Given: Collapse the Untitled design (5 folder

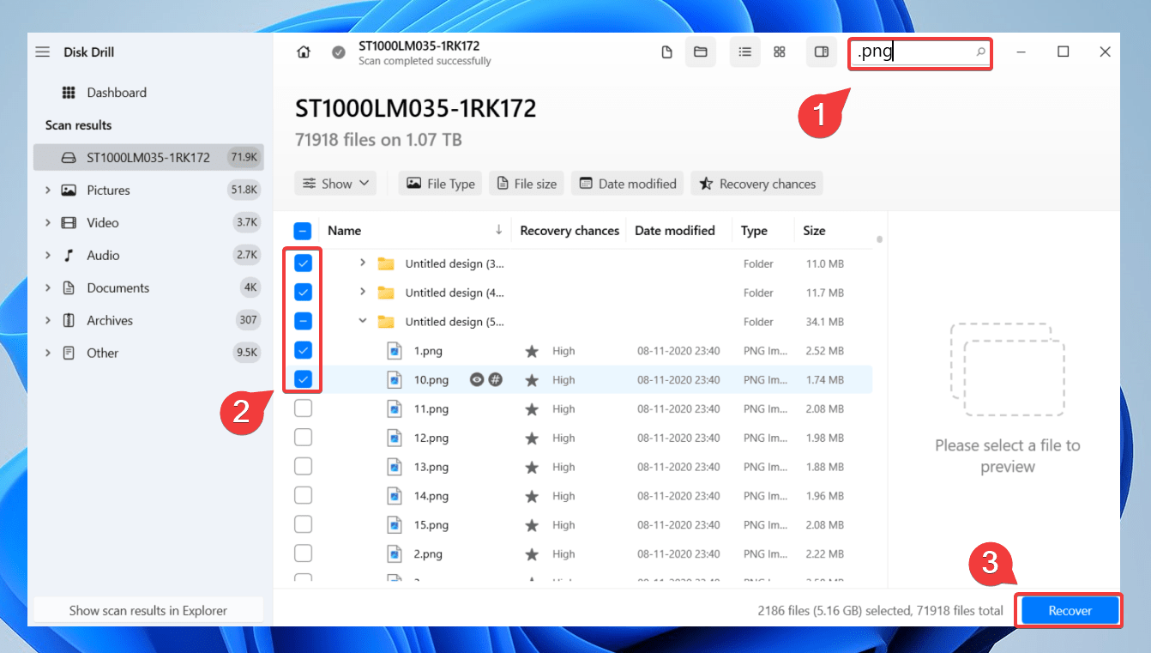Looking at the screenshot, I should tap(362, 322).
